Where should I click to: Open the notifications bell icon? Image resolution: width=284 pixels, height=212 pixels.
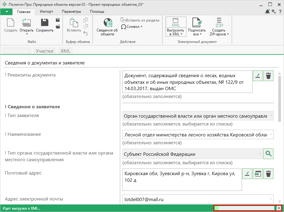[x=267, y=11]
